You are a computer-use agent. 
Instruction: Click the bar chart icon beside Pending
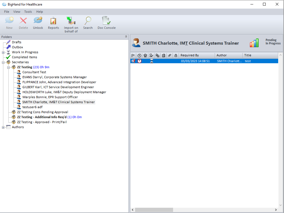[x=254, y=43]
